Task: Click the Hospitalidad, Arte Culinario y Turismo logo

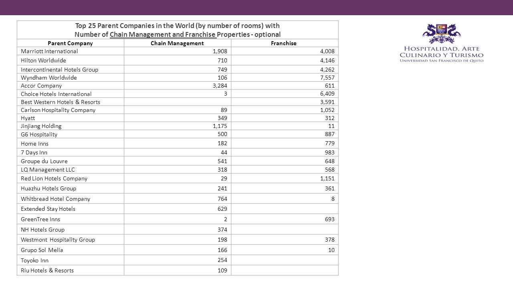Action: click(441, 43)
